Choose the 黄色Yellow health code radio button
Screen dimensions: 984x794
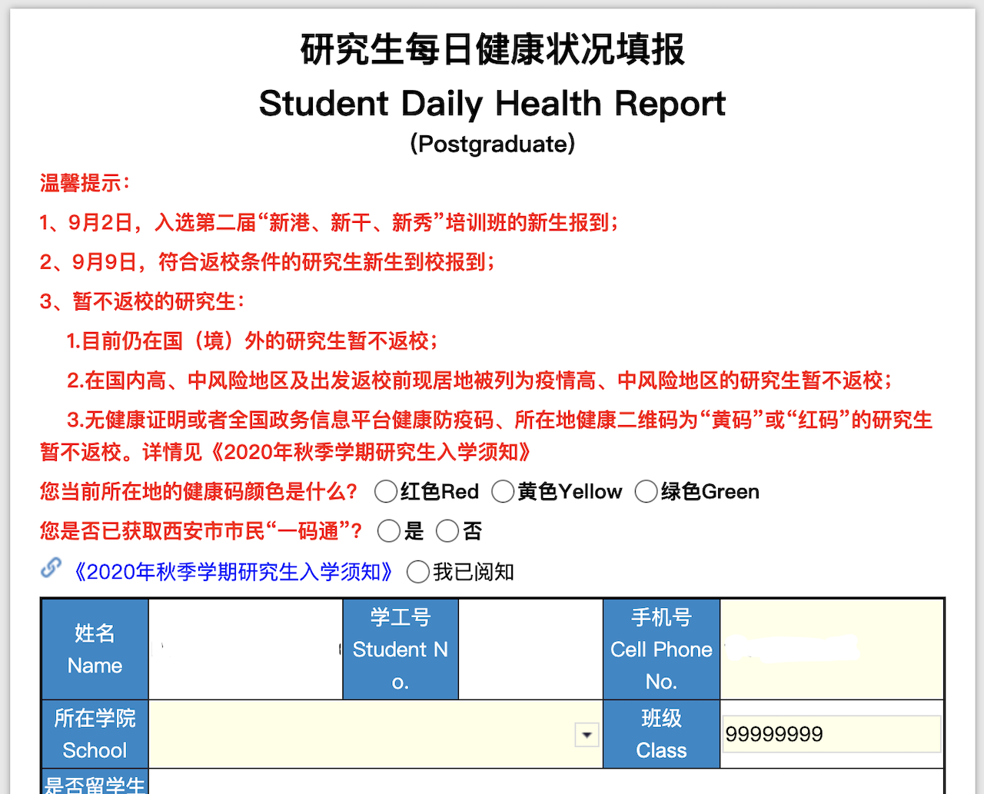tap(503, 492)
